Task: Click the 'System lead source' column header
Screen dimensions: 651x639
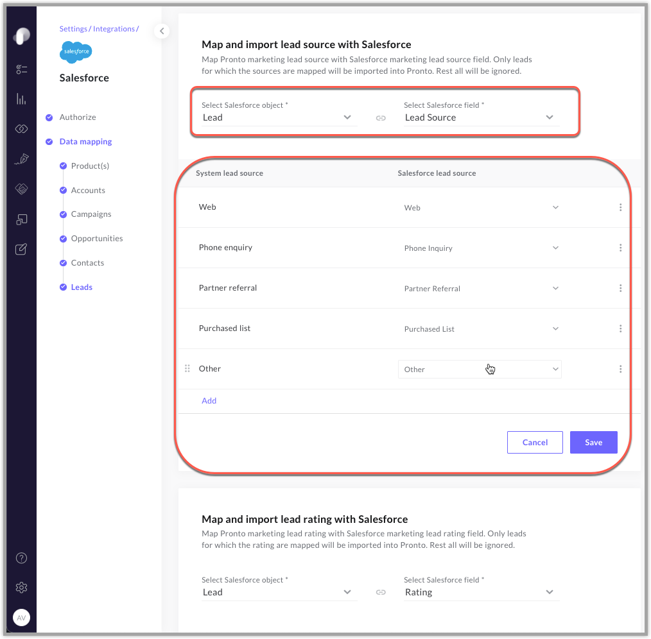Action: [229, 173]
